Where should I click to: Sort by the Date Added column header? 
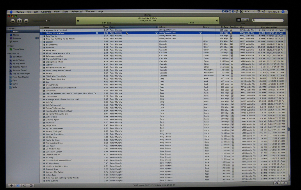click(x=275, y=27)
